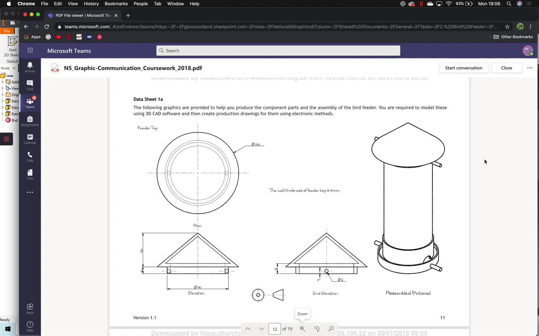The height and width of the screenshot is (336, 539).
Task: Open a new Chrome tab
Action: [128, 15]
